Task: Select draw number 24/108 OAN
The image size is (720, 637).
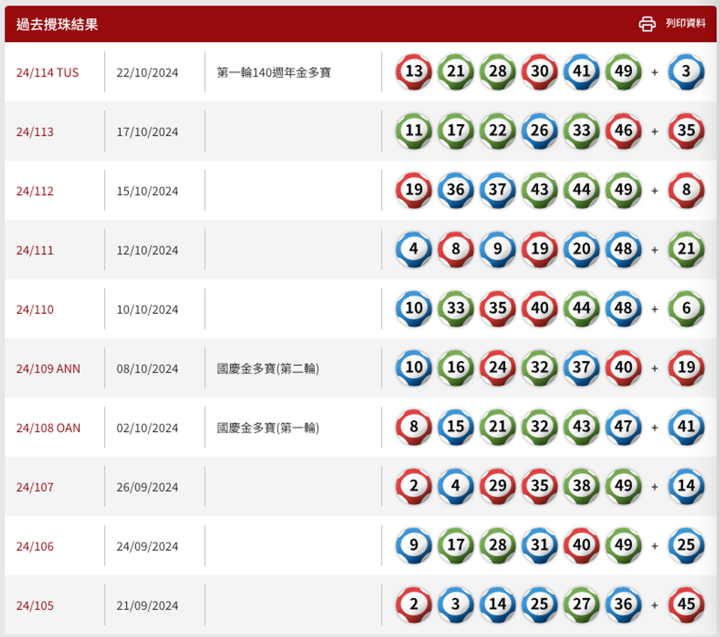Action: point(48,428)
